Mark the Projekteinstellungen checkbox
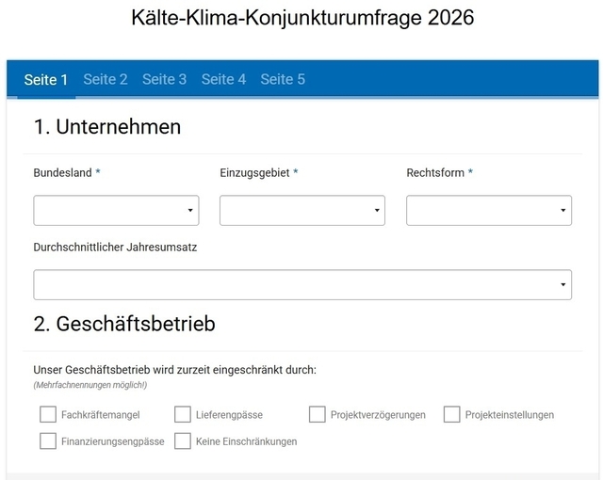The width and height of the screenshot is (603, 480). click(x=452, y=414)
